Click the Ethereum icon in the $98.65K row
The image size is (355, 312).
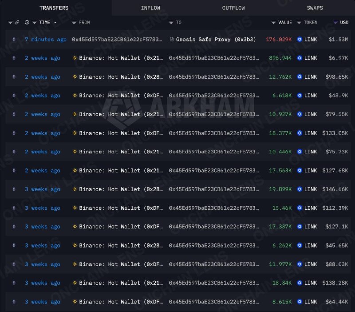coord(14,77)
